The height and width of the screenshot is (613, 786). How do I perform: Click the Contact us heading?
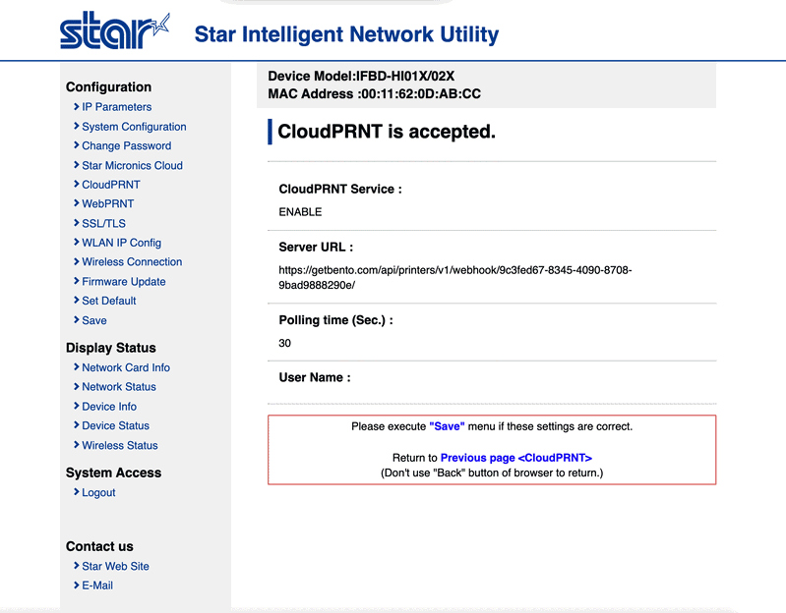point(99,546)
